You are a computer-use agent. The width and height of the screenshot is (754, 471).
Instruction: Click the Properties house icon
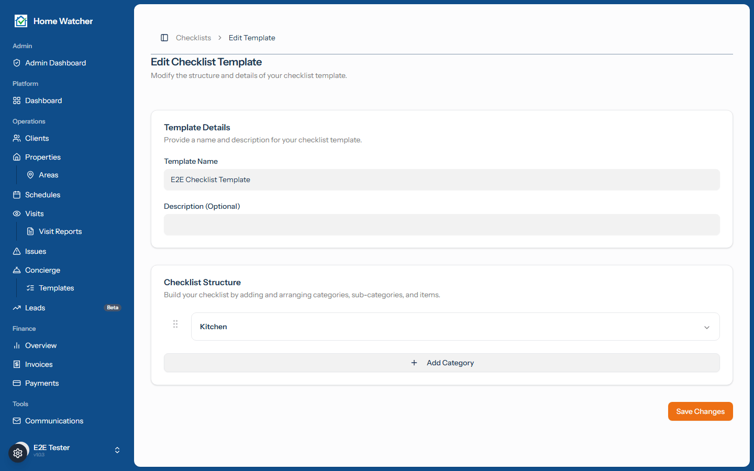tap(17, 157)
